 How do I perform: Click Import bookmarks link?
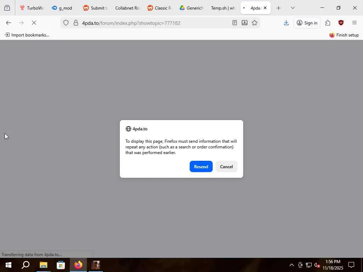(x=27, y=35)
